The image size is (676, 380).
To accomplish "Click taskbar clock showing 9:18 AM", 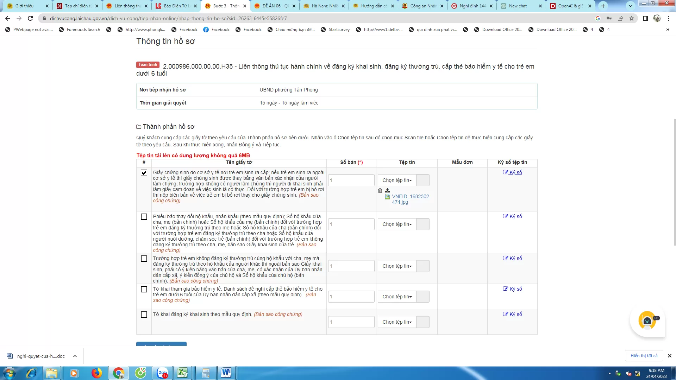I will tap(656, 373).
